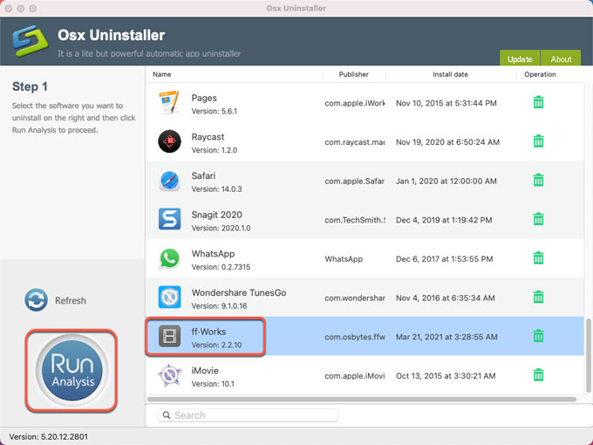The height and width of the screenshot is (445, 593).
Task: Start Run Analysis
Action: click(72, 371)
